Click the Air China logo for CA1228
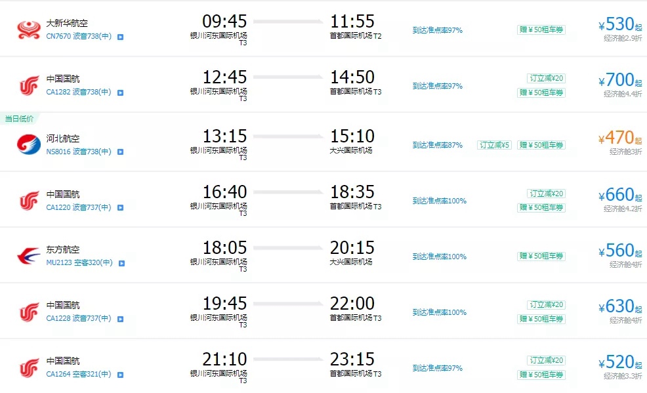647x393 pixels. 29,312
